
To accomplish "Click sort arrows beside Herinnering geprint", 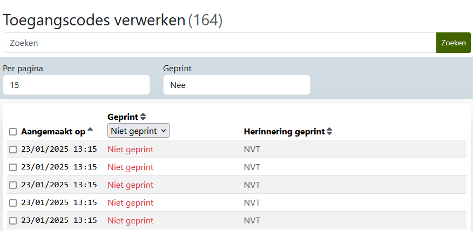I will click(x=329, y=131).
